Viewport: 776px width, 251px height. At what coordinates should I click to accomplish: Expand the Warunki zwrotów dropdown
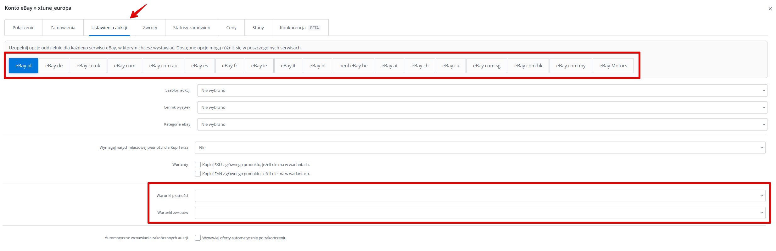click(x=480, y=213)
